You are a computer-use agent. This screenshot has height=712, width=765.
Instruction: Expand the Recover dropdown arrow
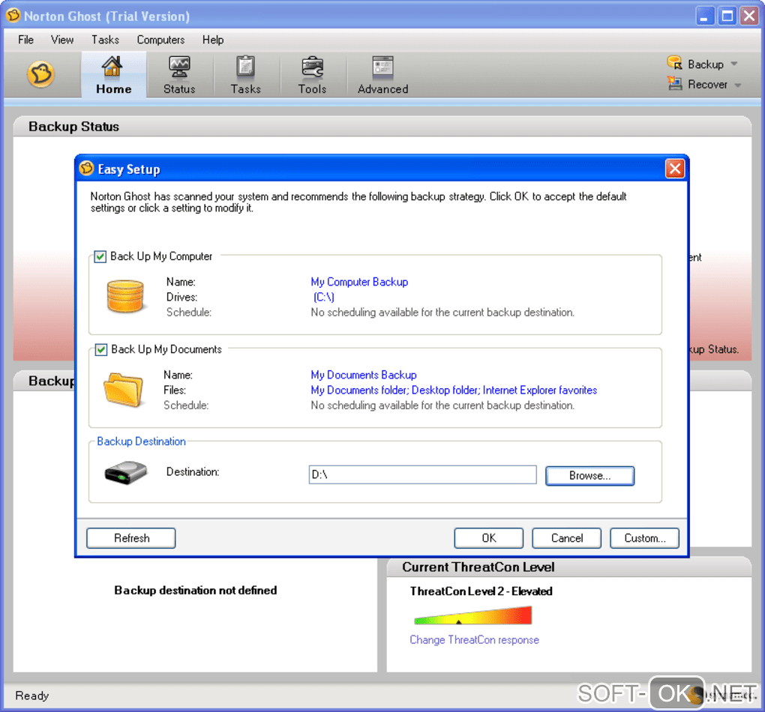738,85
